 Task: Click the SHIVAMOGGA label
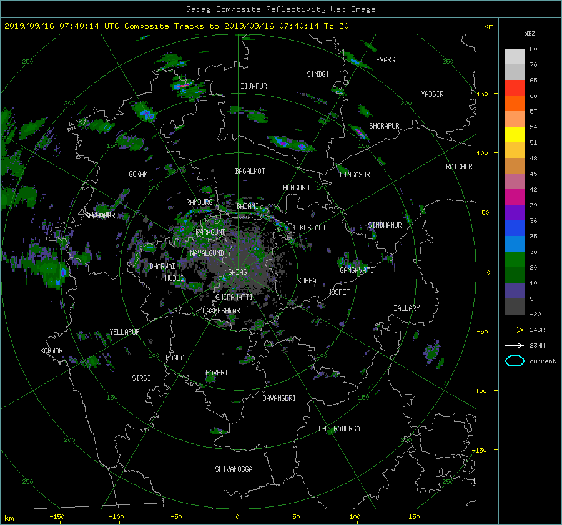[234, 469]
